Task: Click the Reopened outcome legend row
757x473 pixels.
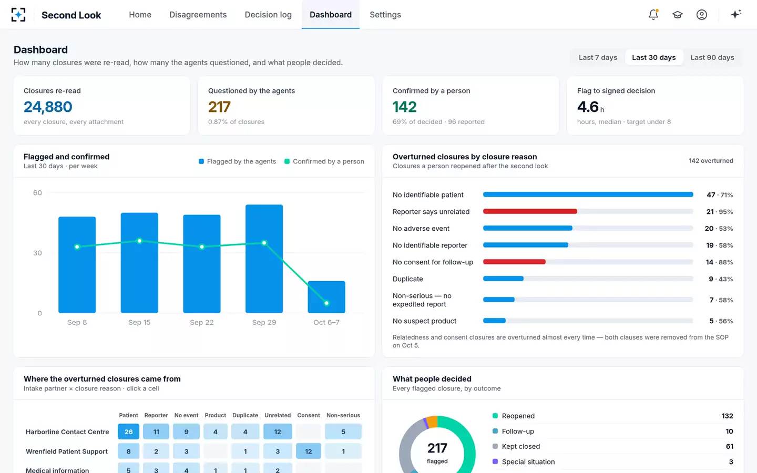Action: click(612, 416)
